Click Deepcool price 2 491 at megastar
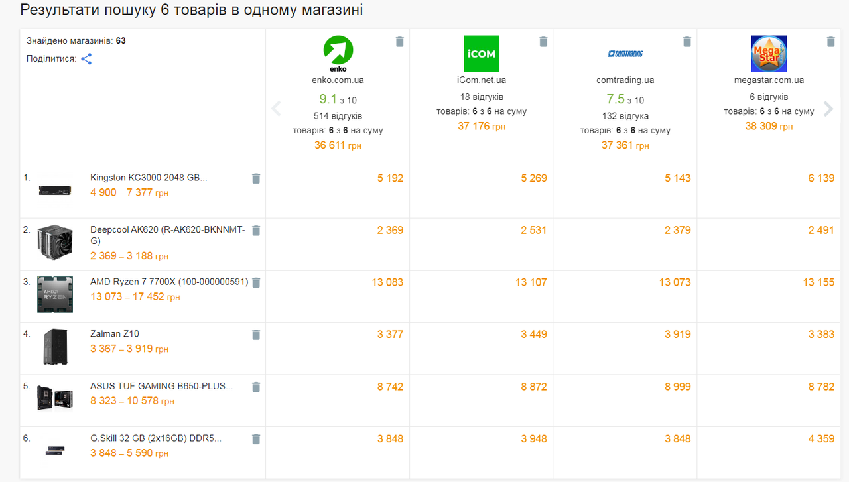 (x=821, y=231)
